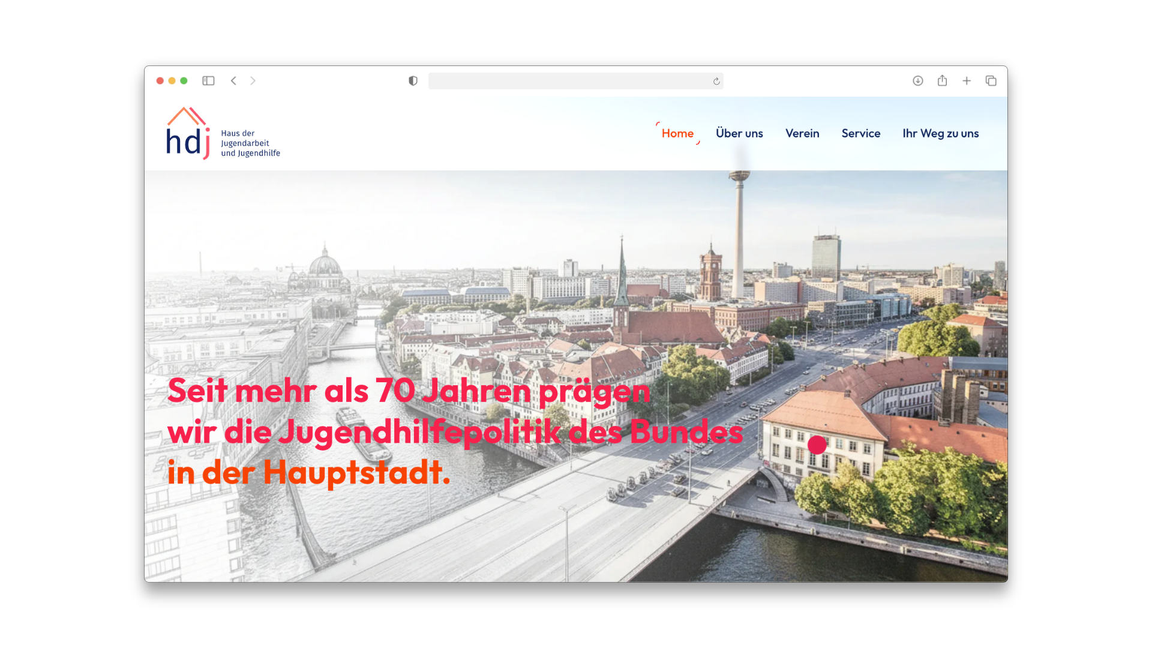Viewport: 1152px width, 648px height.
Task: Open the Service menu item
Action: 860,133
